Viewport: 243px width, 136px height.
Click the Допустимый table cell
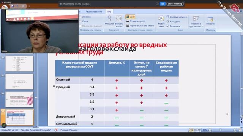coord(68,117)
